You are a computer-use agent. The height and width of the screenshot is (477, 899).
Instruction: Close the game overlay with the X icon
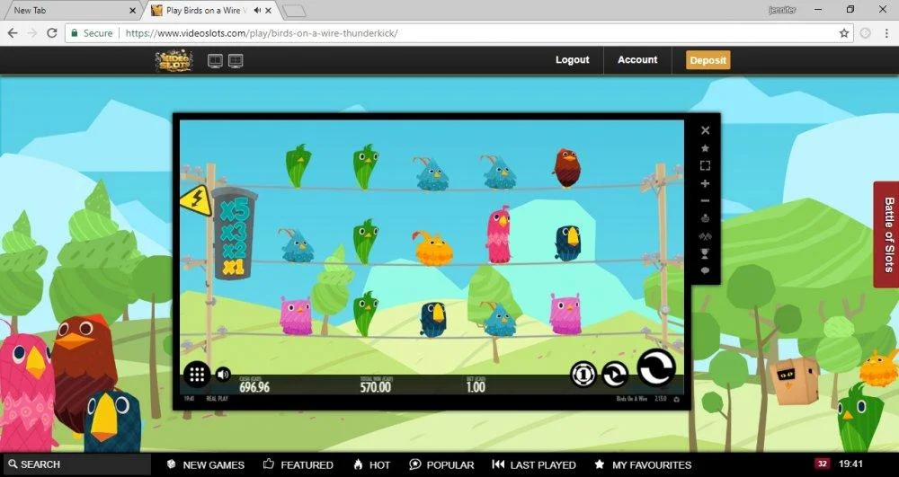point(705,130)
